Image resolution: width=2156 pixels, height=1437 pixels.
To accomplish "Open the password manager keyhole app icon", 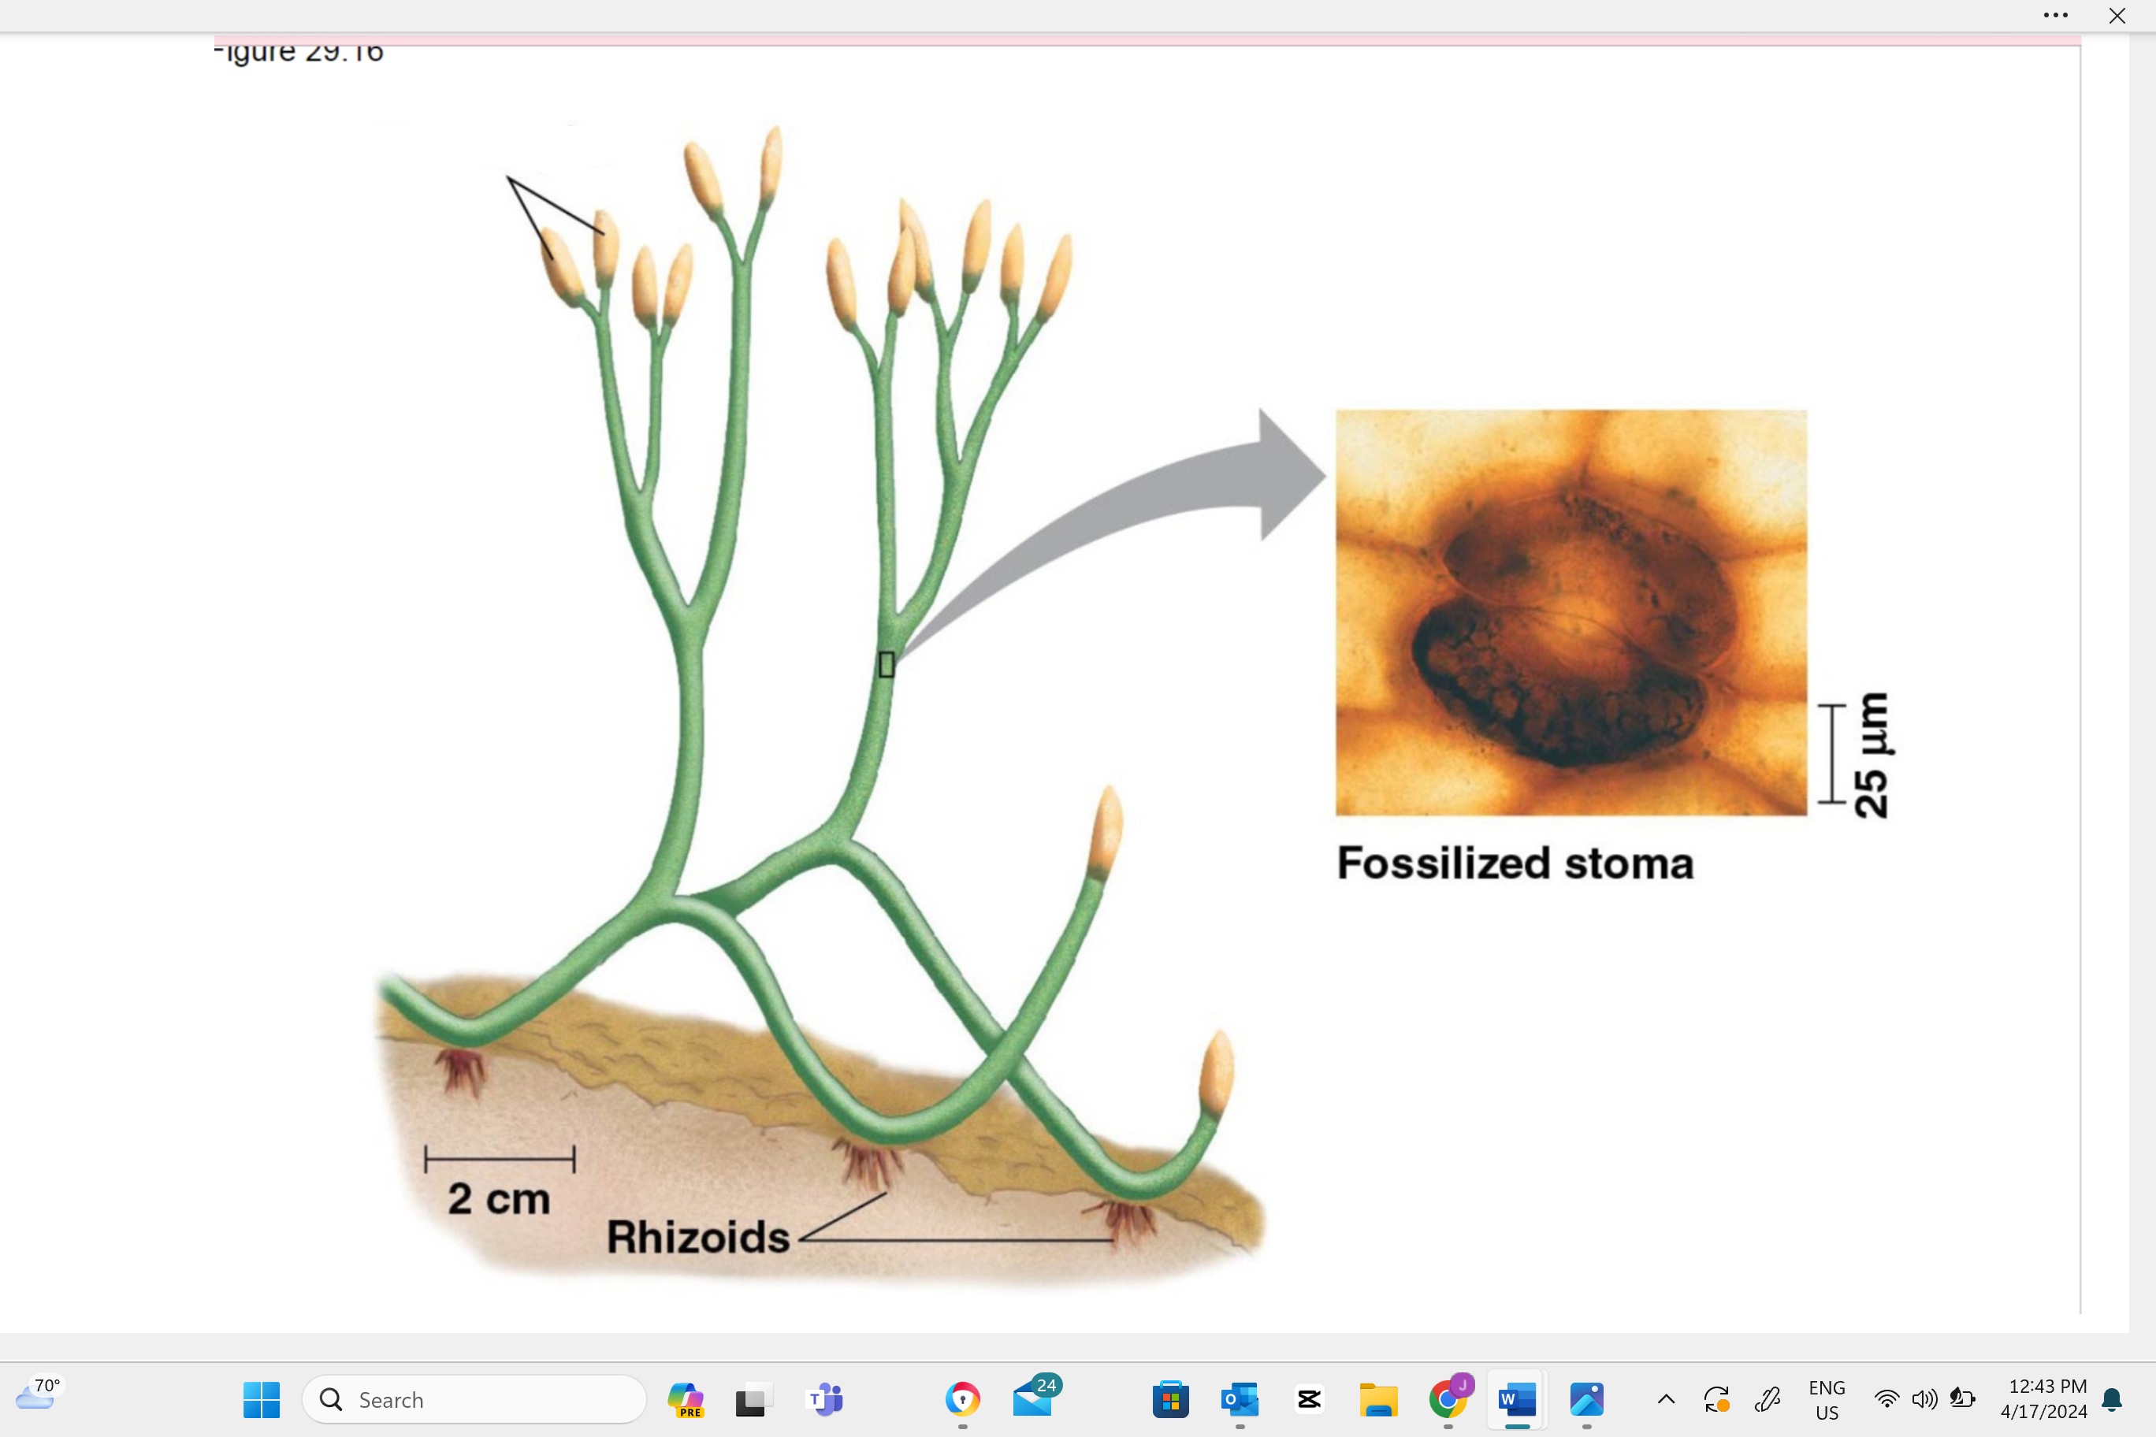I will point(962,1399).
